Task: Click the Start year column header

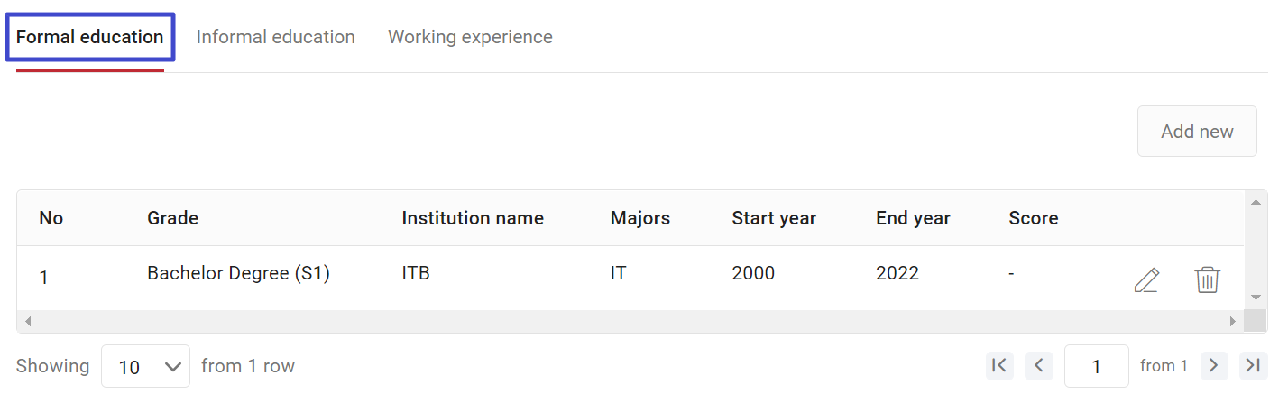Action: coord(774,218)
